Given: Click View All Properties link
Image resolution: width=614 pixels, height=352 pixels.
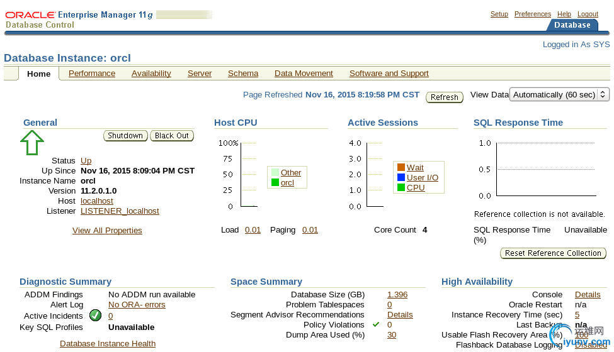Looking at the screenshot, I should [x=107, y=231].
